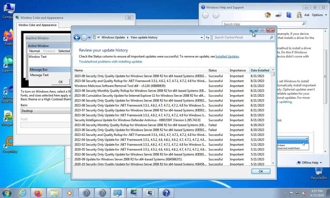The image size is (330, 198).
Task: Open the Installed Updates link
Action: pos(227,56)
